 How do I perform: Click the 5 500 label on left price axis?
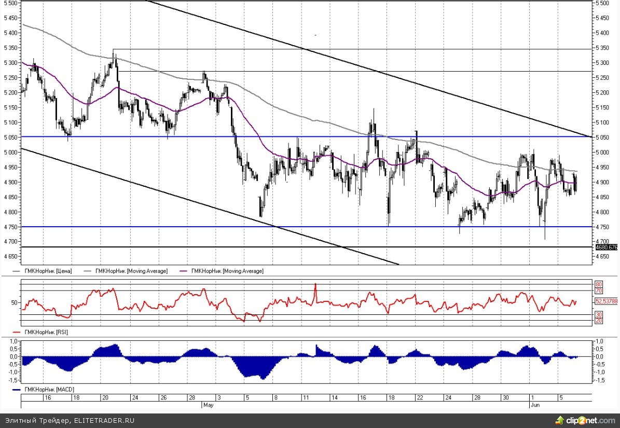click(x=11, y=3)
